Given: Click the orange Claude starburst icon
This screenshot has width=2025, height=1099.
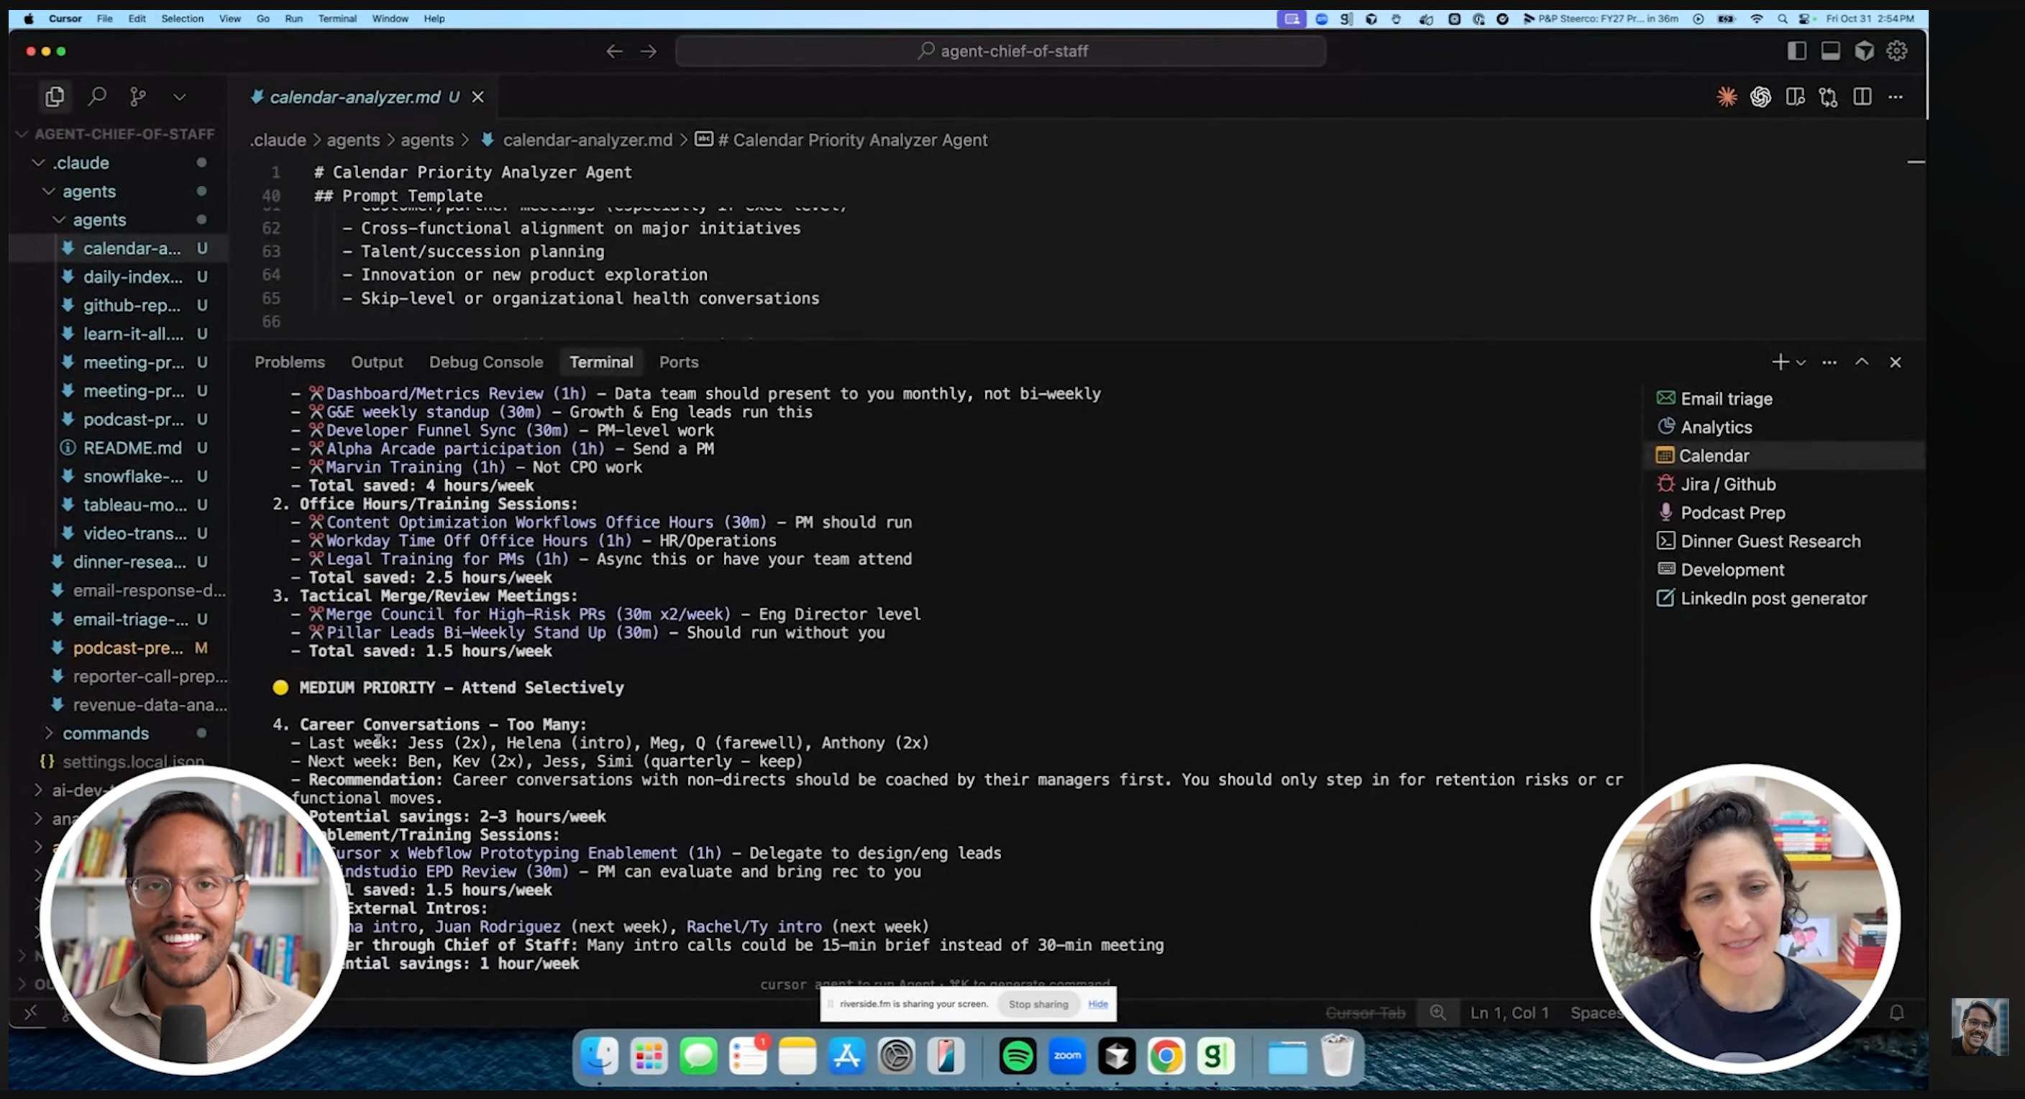Looking at the screenshot, I should [1727, 96].
